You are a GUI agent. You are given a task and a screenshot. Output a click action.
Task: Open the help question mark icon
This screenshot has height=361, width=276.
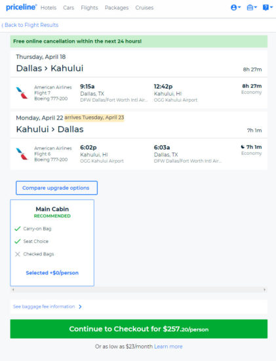point(266,8)
